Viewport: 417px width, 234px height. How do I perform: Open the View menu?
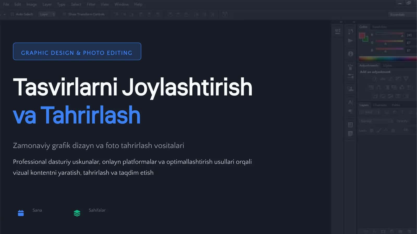(x=105, y=4)
